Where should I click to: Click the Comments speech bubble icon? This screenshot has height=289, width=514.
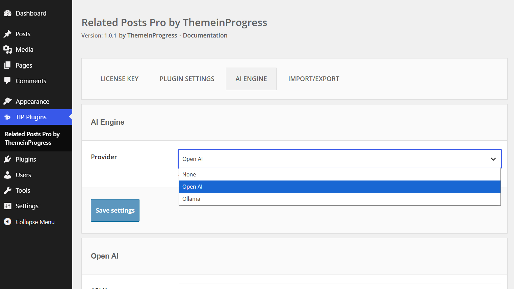[7, 81]
